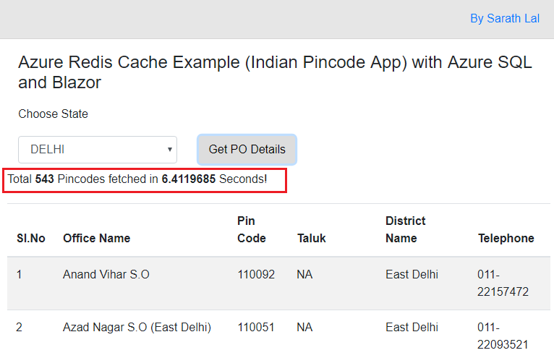Click East Delhi district in first row
The image size is (554, 358).
(412, 275)
